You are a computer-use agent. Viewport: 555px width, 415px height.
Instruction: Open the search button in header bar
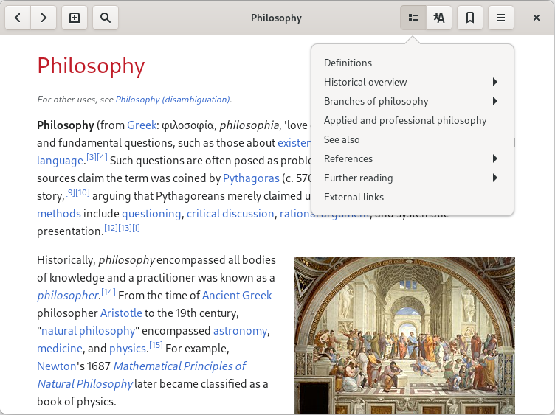[x=106, y=18]
